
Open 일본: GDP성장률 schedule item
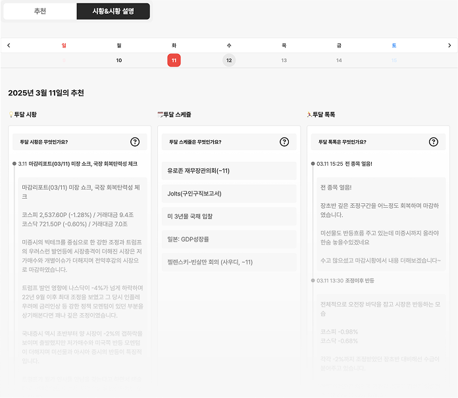[x=228, y=239]
